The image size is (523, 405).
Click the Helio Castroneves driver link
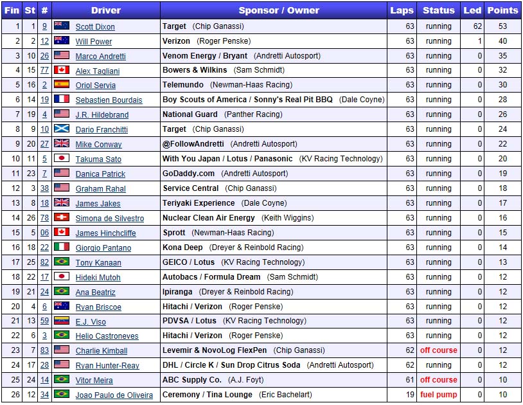[x=106, y=336]
